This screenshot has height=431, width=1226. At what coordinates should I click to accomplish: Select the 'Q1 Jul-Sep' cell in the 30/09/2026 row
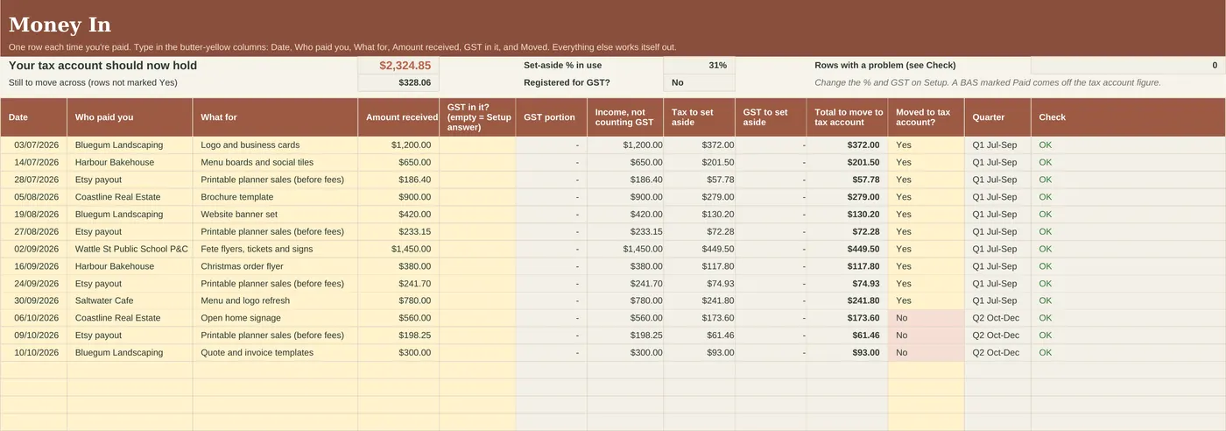[997, 301]
